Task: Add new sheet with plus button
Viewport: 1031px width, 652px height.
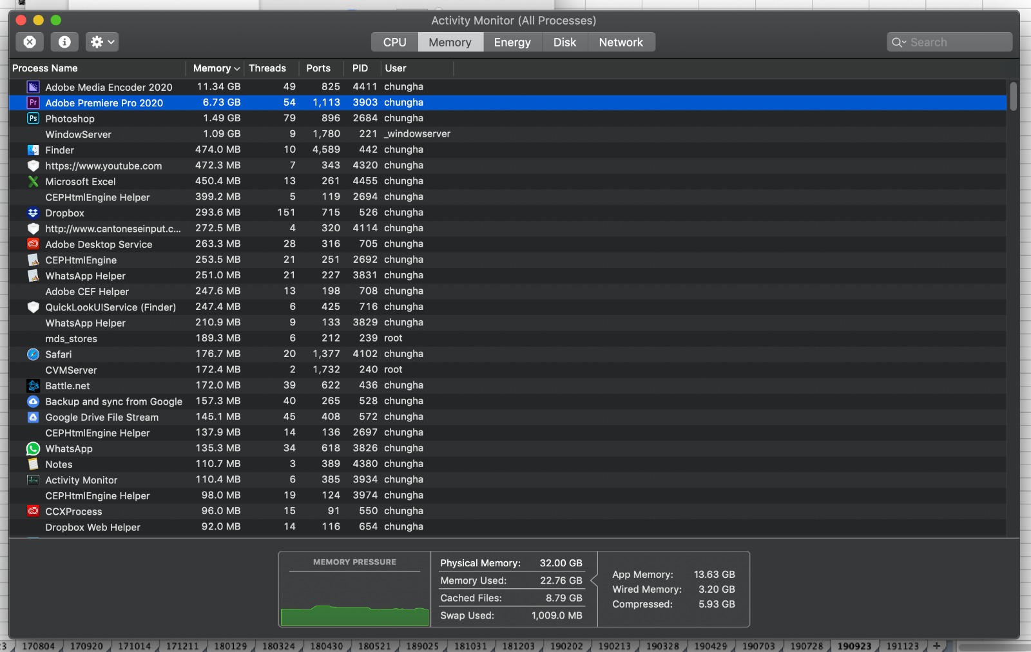Action: (937, 646)
